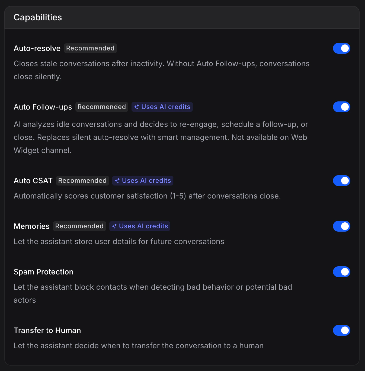Click the Recommended badge next to Auto Follow-ups
The image size is (365, 371).
pos(102,107)
